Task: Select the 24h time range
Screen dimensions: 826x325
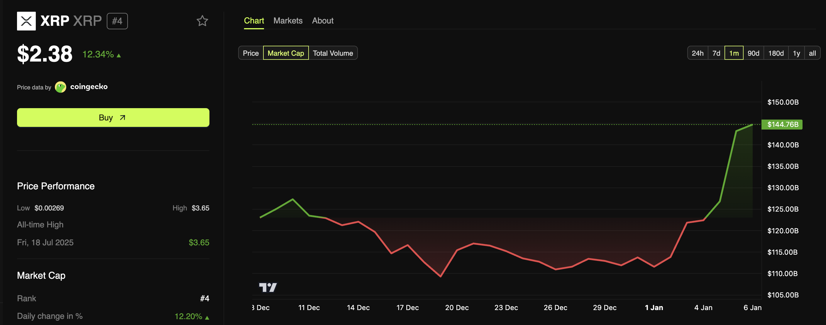Action: [698, 53]
